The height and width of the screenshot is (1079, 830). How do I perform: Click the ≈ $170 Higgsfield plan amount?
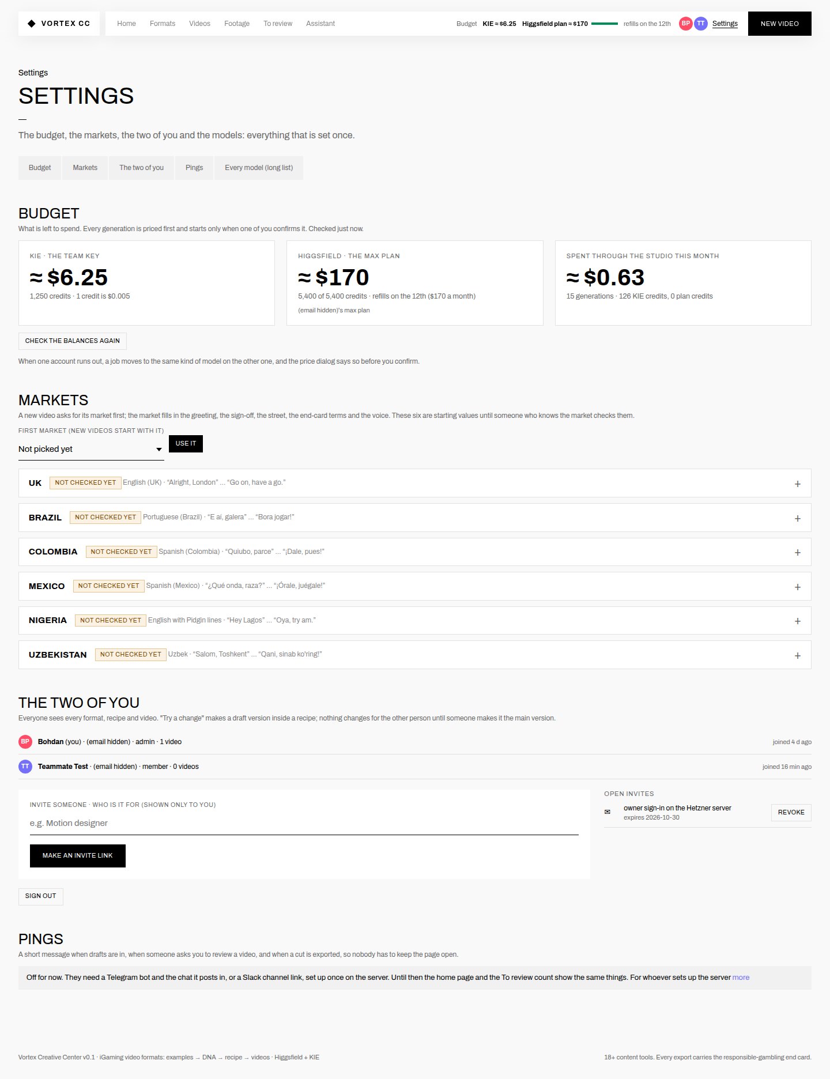333,278
